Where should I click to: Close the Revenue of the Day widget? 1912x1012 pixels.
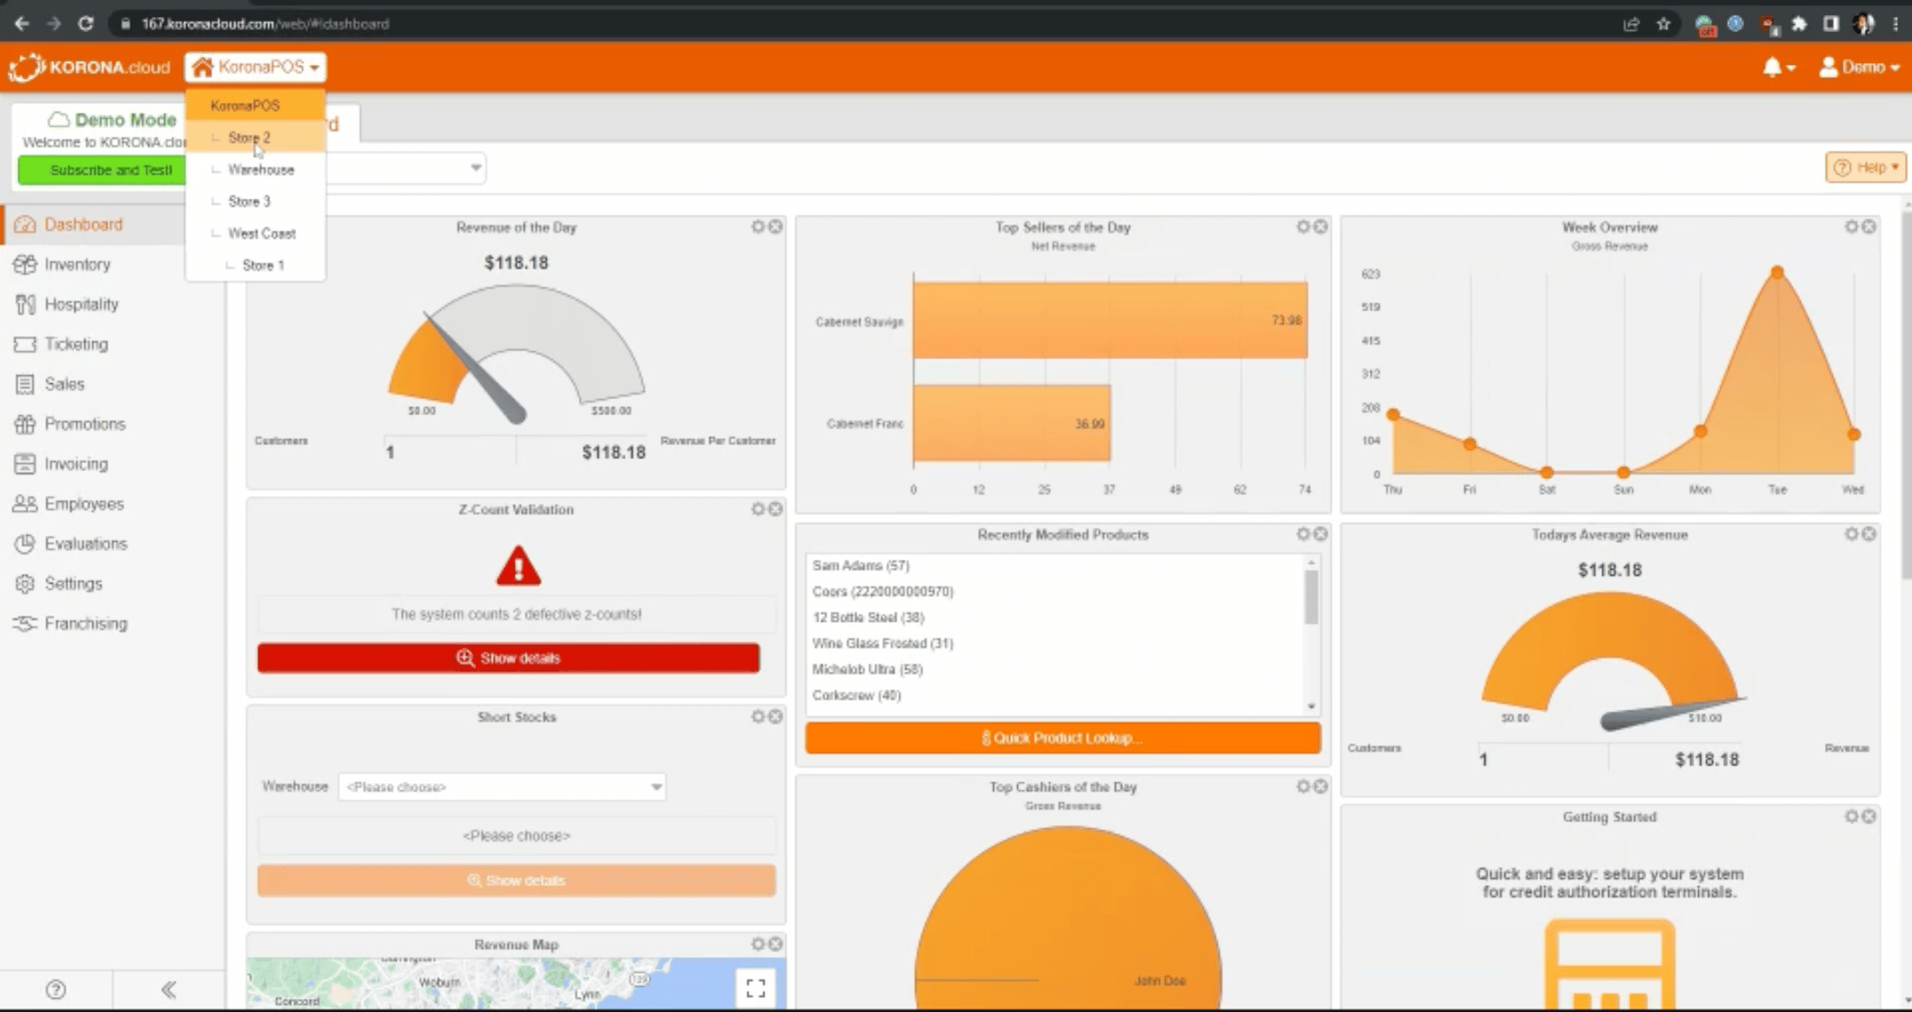coord(776,227)
